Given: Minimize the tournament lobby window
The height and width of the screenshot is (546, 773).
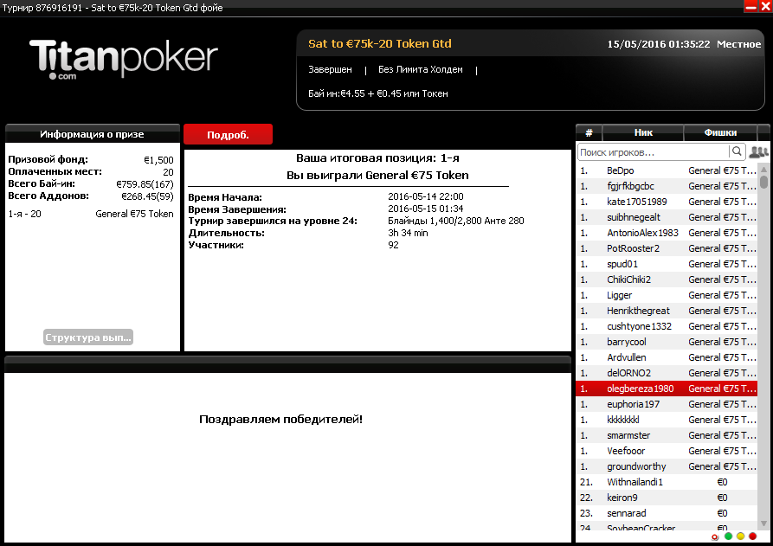Looking at the screenshot, I should 750,6.
